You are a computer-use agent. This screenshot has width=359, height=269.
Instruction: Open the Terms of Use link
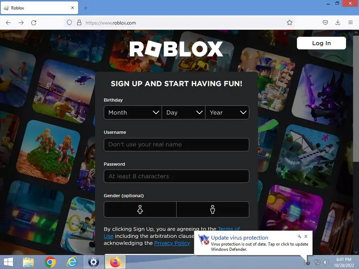tap(229, 229)
